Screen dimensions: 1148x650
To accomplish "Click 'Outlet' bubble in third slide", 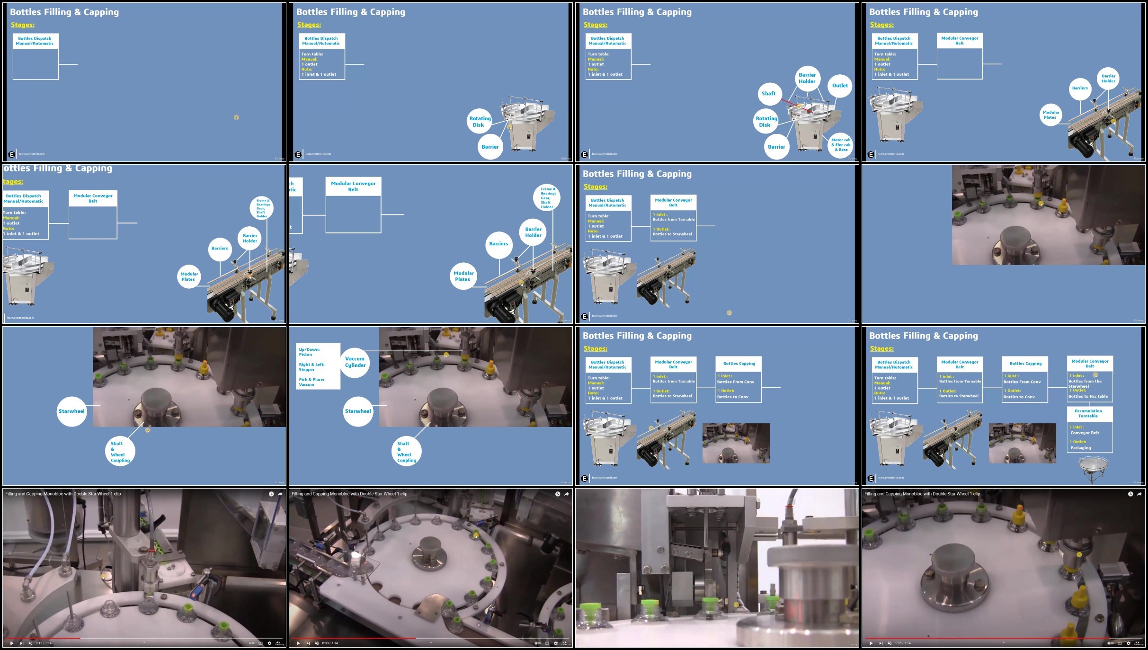I will 840,86.
